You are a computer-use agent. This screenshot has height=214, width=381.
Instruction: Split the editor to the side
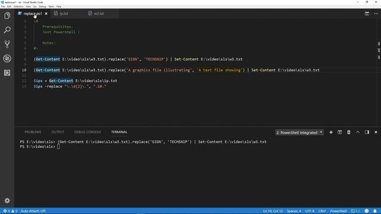(367, 14)
